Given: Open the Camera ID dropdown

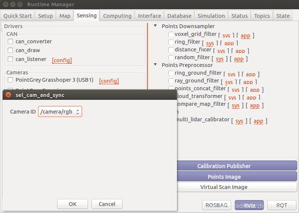Looking at the screenshot, I should coord(60,112).
